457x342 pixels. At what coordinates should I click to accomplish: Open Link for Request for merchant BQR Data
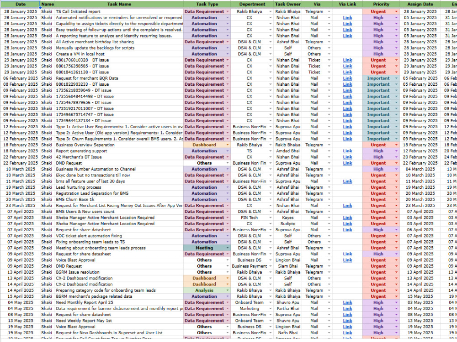click(347, 78)
